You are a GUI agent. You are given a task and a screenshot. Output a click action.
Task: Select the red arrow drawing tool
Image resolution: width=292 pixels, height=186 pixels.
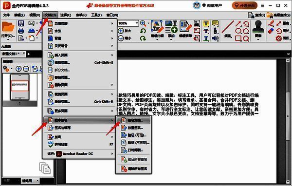coord(238,23)
